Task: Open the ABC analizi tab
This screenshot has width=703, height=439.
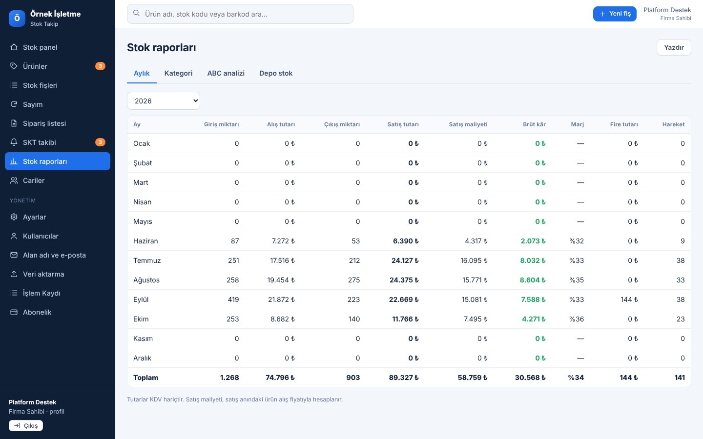Action: [x=226, y=73]
